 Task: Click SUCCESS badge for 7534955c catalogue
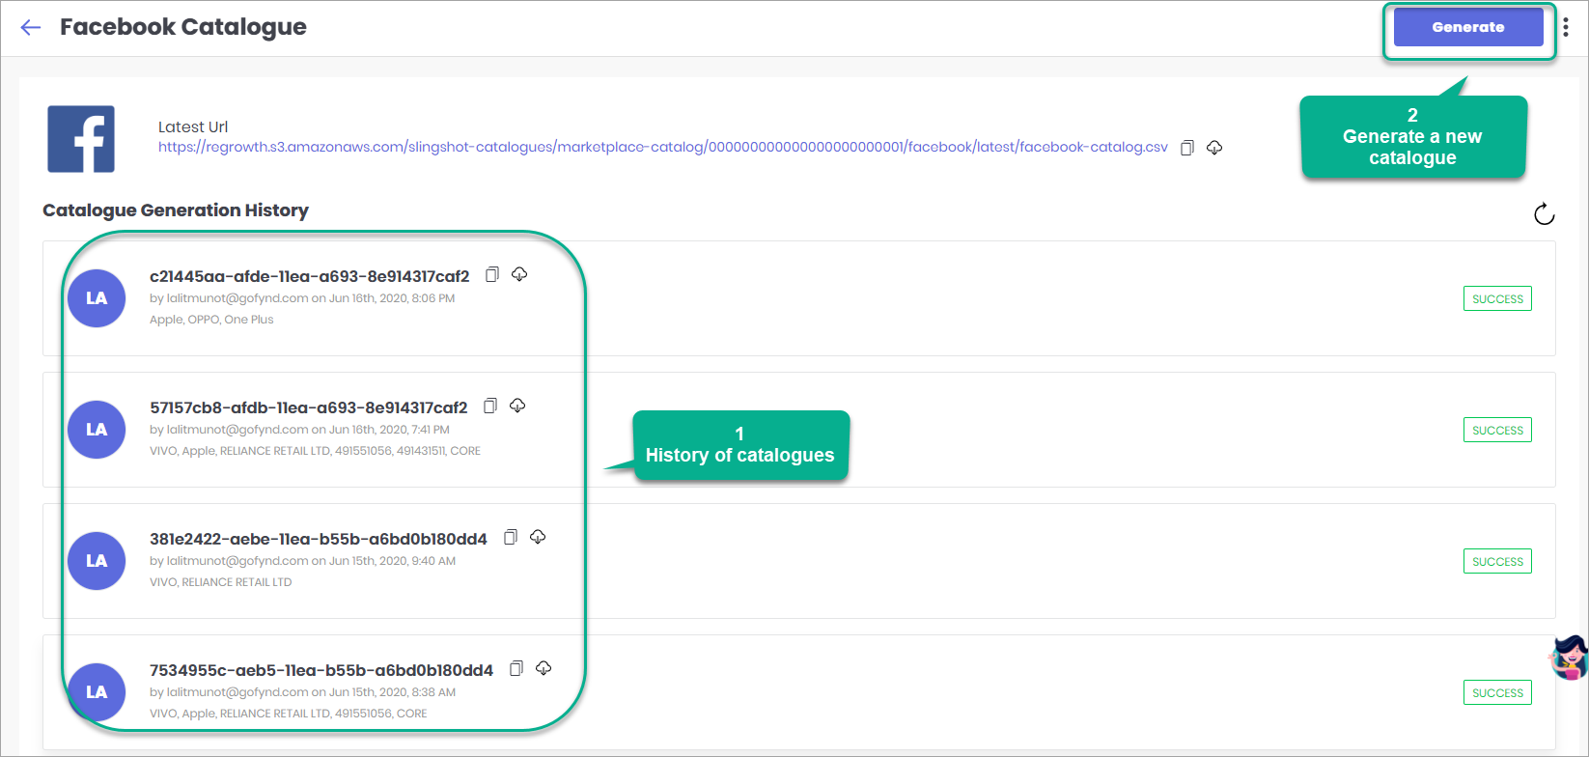tap(1497, 693)
